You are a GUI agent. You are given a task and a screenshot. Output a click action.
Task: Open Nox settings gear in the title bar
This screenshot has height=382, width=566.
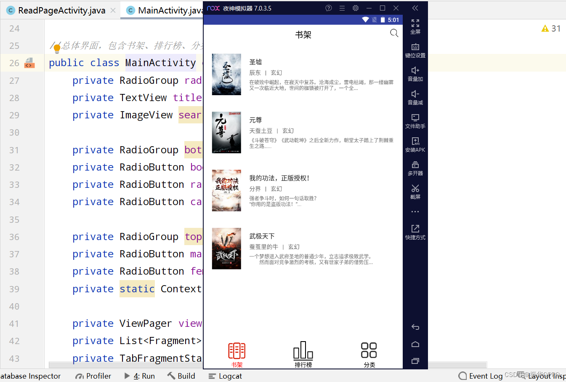click(x=356, y=8)
